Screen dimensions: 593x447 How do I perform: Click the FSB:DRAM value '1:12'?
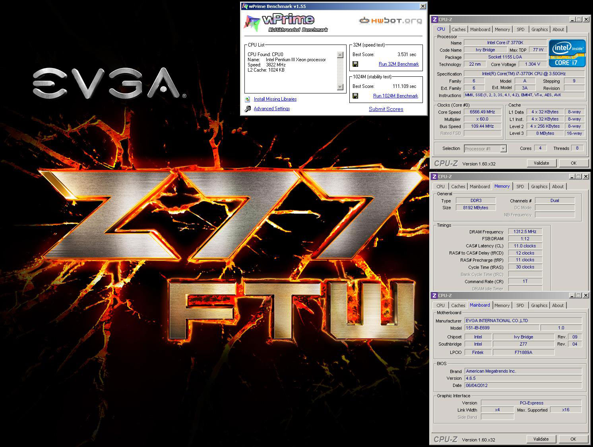pos(525,239)
